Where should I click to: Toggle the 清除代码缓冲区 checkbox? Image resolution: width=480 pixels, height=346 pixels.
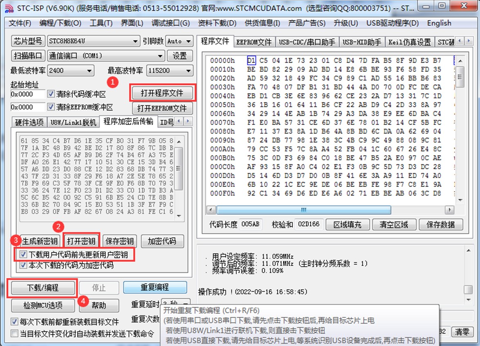click(x=51, y=94)
